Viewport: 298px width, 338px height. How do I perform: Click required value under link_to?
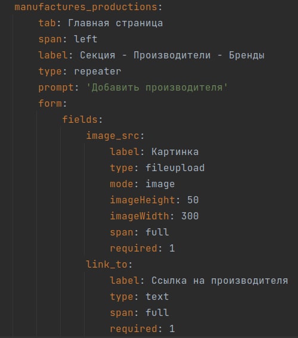coord(172,329)
